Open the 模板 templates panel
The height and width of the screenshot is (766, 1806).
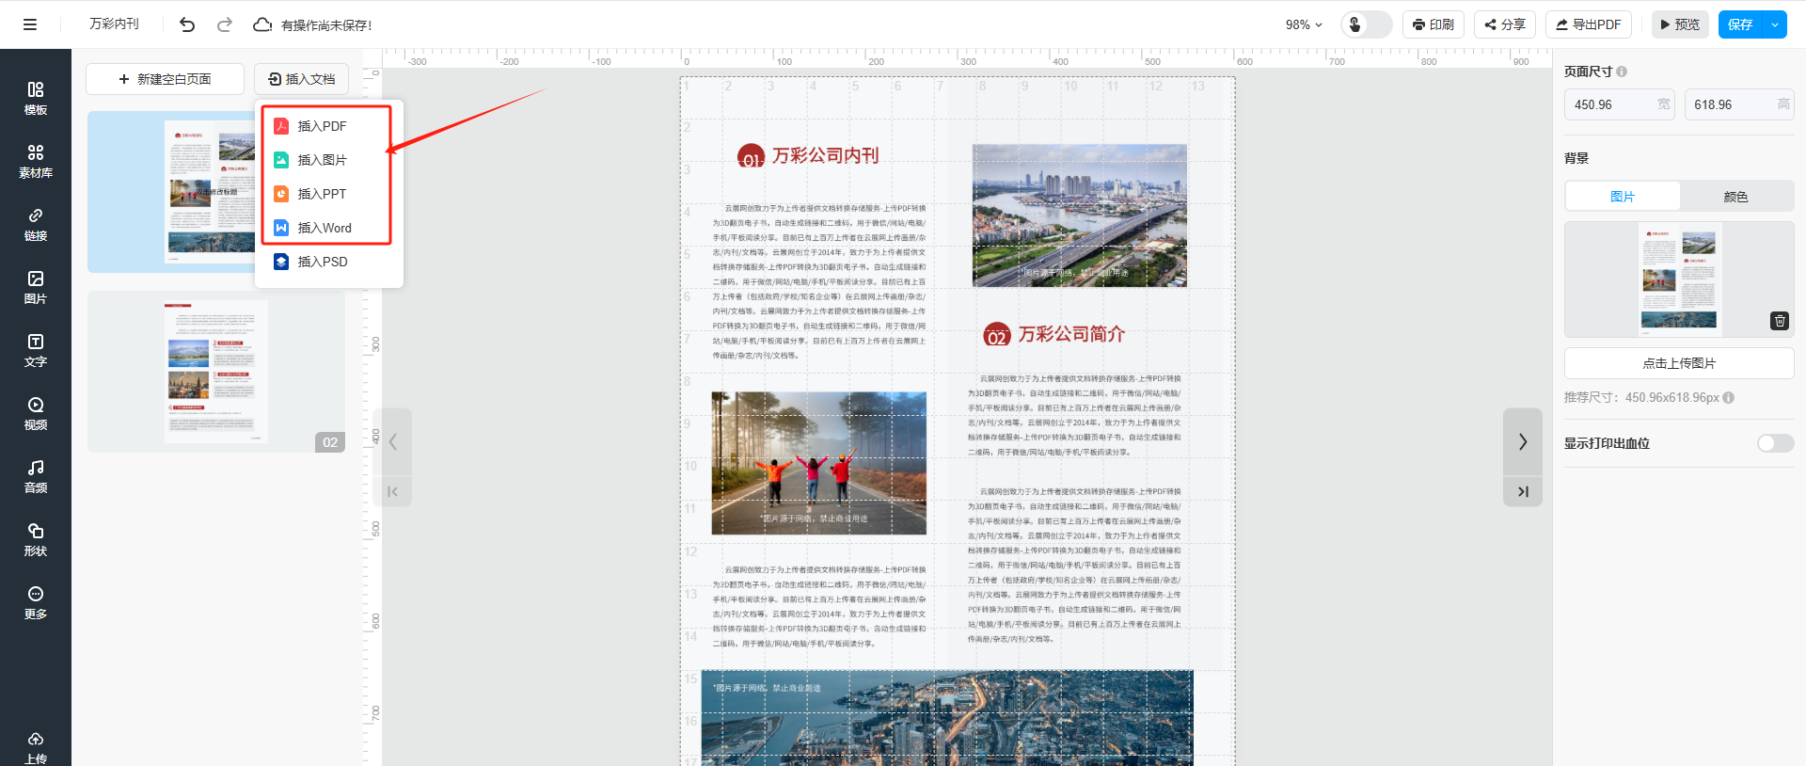pos(36,98)
